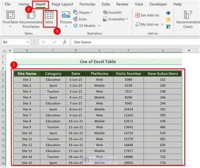Viewport: 200px width, 168px height.
Task: Open the Help tab
Action: (177, 4)
